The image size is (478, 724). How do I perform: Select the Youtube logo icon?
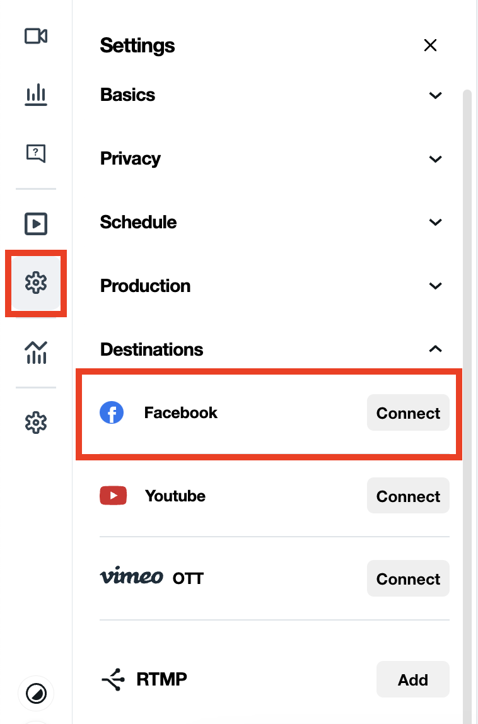pos(113,496)
